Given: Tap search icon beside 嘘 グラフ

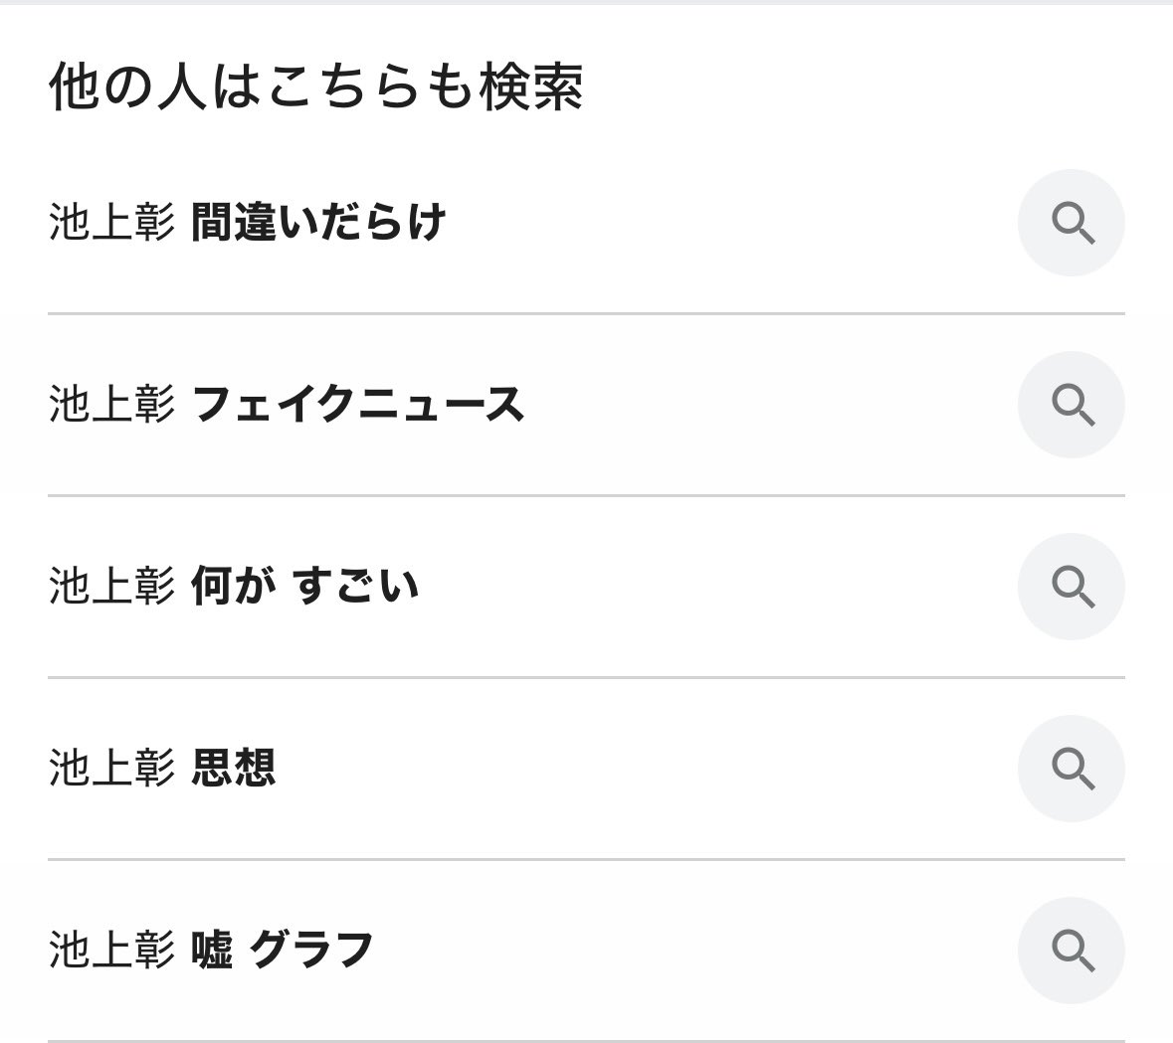Looking at the screenshot, I should (1071, 951).
